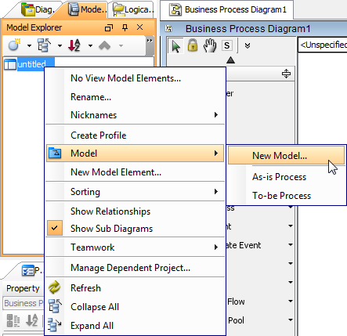Toggle the Show Sub Diagrams checkmark
This screenshot has width=347, height=336.
click(55, 228)
